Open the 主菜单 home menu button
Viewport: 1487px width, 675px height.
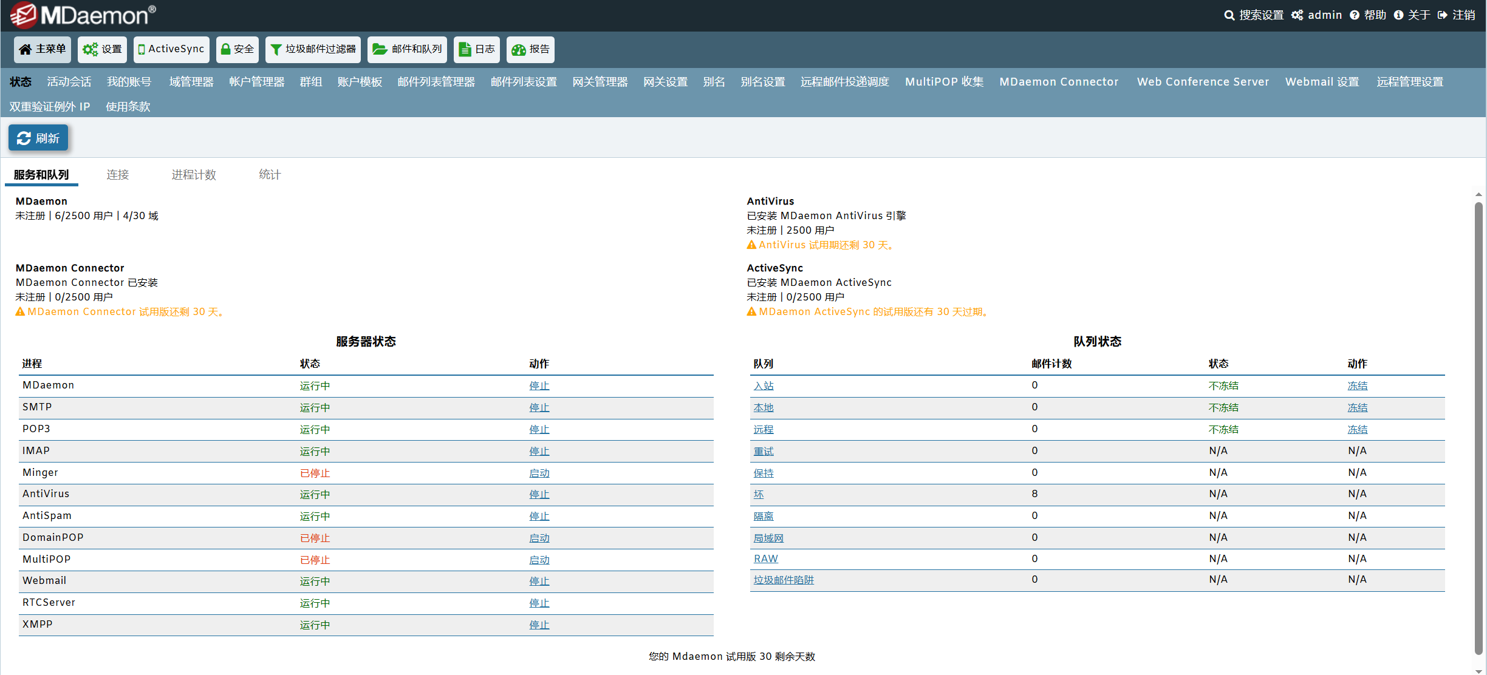(x=43, y=49)
